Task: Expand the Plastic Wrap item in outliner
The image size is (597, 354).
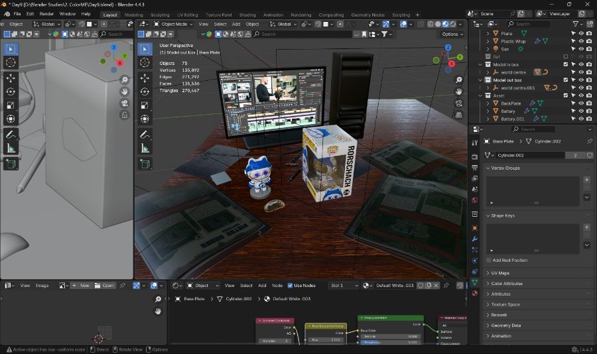Action: tap(488, 41)
